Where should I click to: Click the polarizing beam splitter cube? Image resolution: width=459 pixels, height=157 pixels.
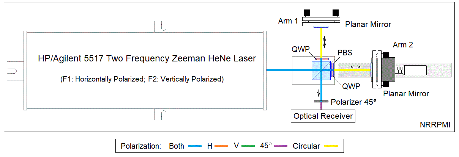322,70
